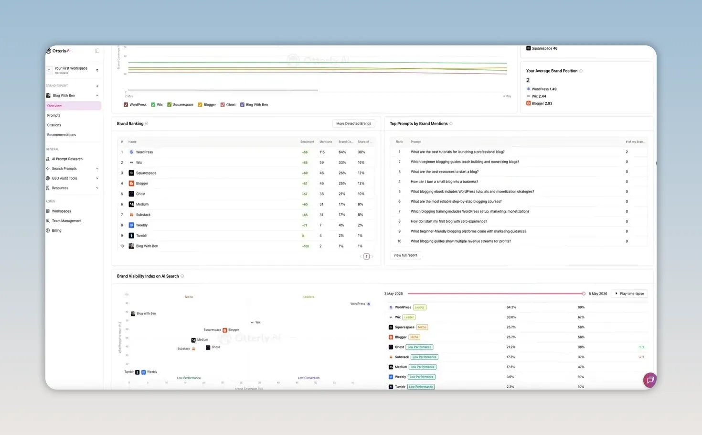Show info tooltip for Your Average Brand Position
This screenshot has width=702, height=435.
(581, 71)
